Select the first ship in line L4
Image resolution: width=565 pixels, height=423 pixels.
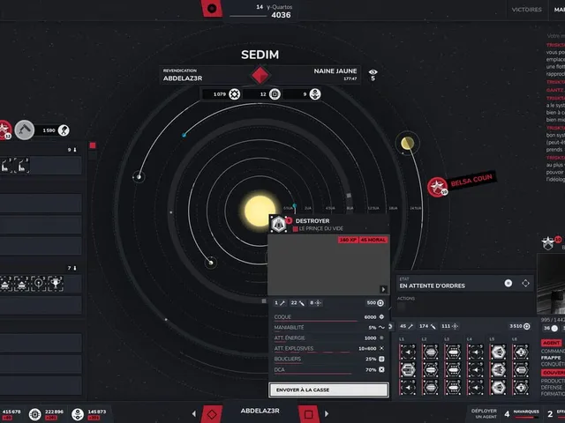[476, 352]
